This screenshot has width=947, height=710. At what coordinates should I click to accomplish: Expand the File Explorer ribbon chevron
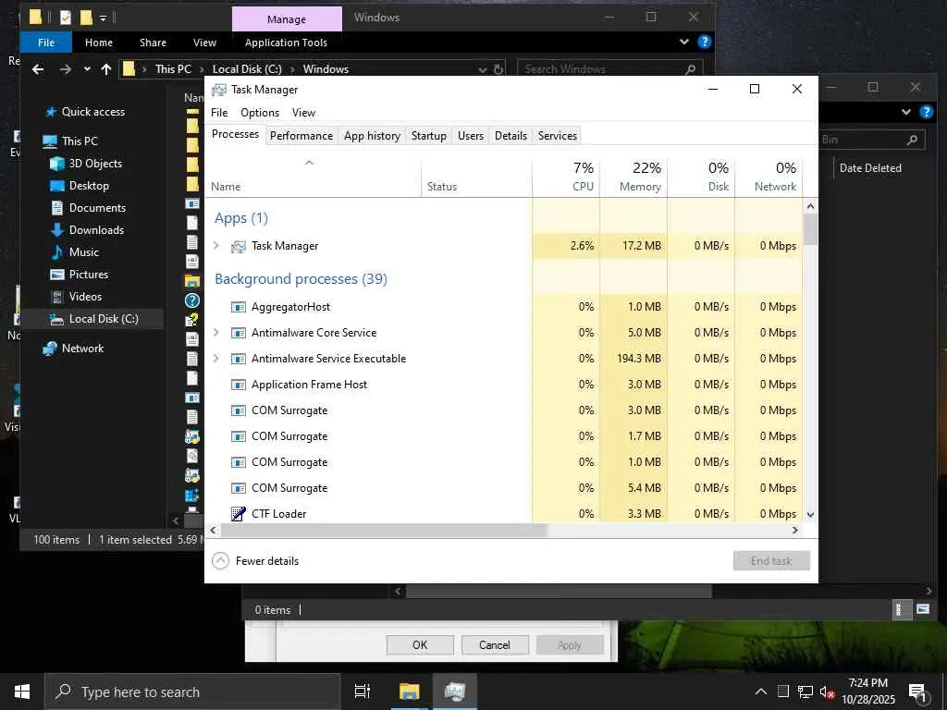click(x=684, y=42)
